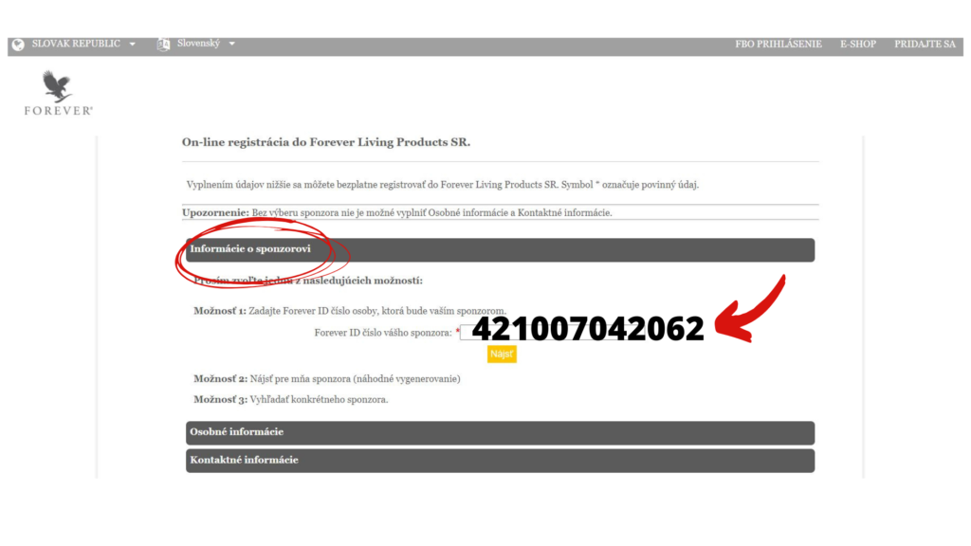
Task: Select Možnosť 1 enter sponsor ID option
Action: [350, 311]
